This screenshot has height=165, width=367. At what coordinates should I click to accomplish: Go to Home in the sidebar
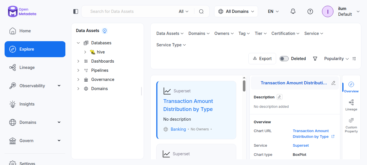35,31
